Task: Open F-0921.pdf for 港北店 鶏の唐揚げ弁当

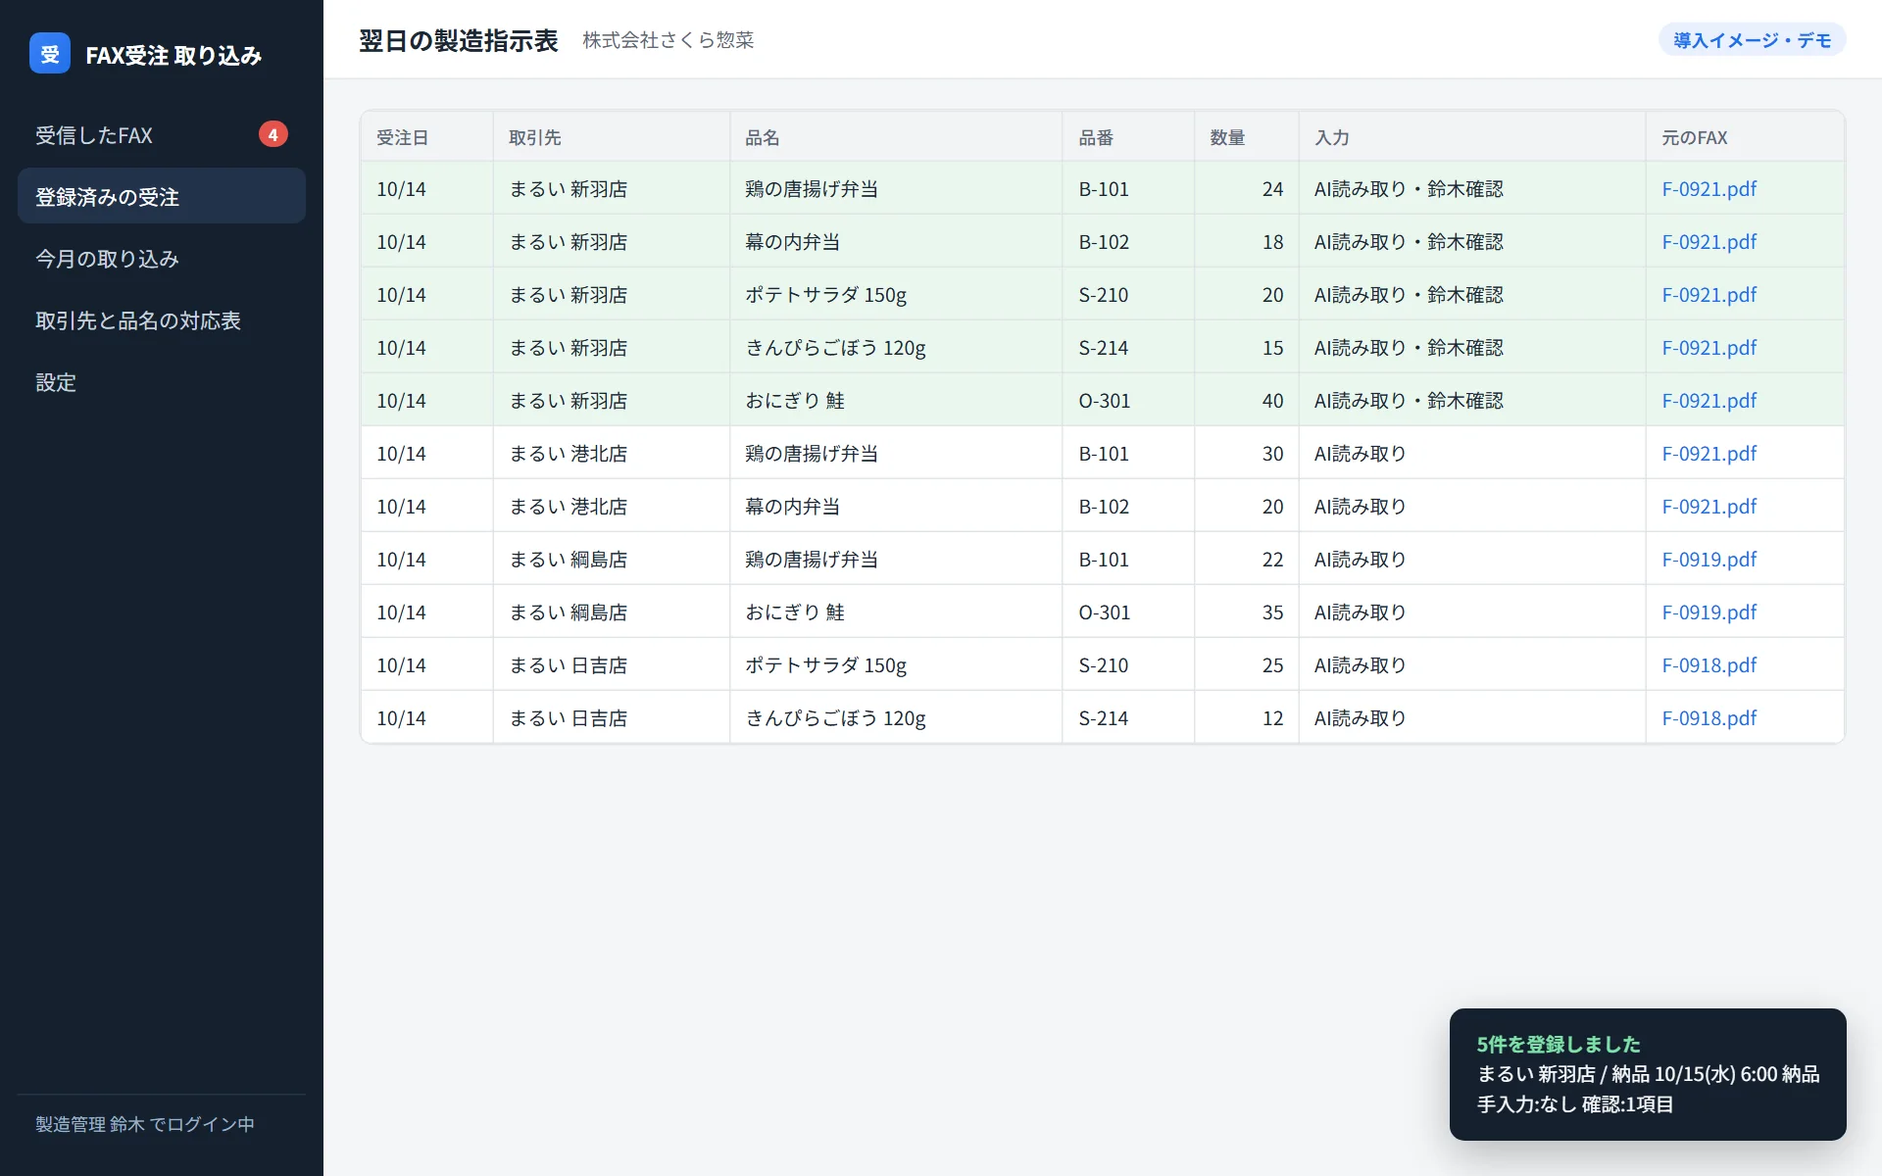Action: tap(1709, 454)
